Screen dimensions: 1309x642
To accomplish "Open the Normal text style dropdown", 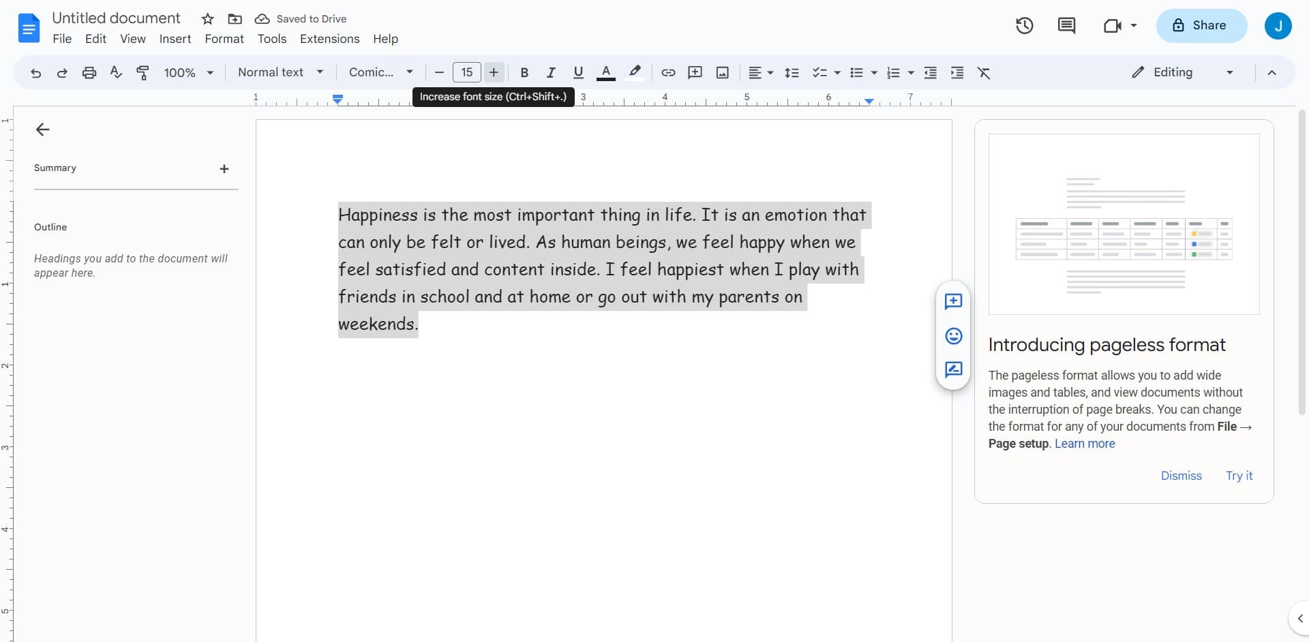I will [280, 72].
